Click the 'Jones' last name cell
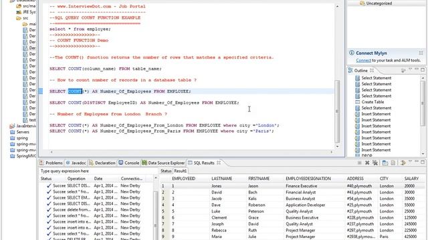 pos(216,186)
